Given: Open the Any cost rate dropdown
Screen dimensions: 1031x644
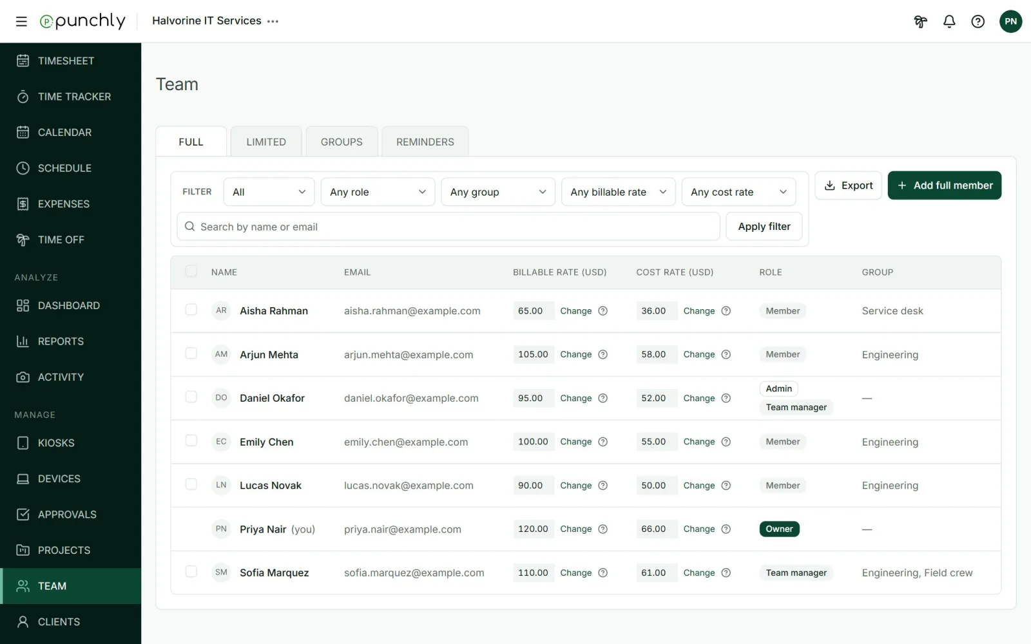Looking at the screenshot, I should (x=738, y=192).
